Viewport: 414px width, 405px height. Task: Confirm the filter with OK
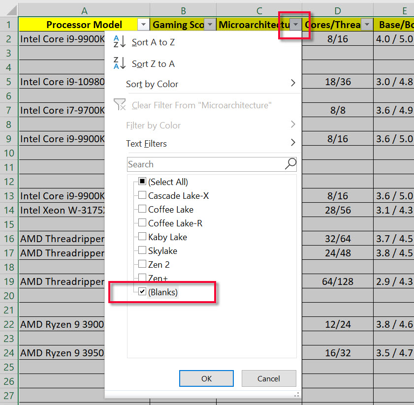point(206,378)
